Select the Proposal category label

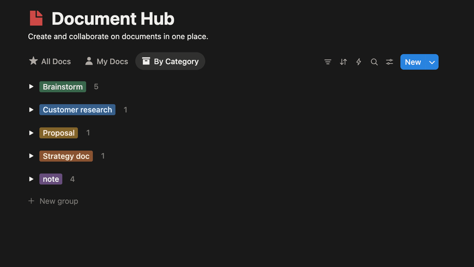click(x=58, y=133)
